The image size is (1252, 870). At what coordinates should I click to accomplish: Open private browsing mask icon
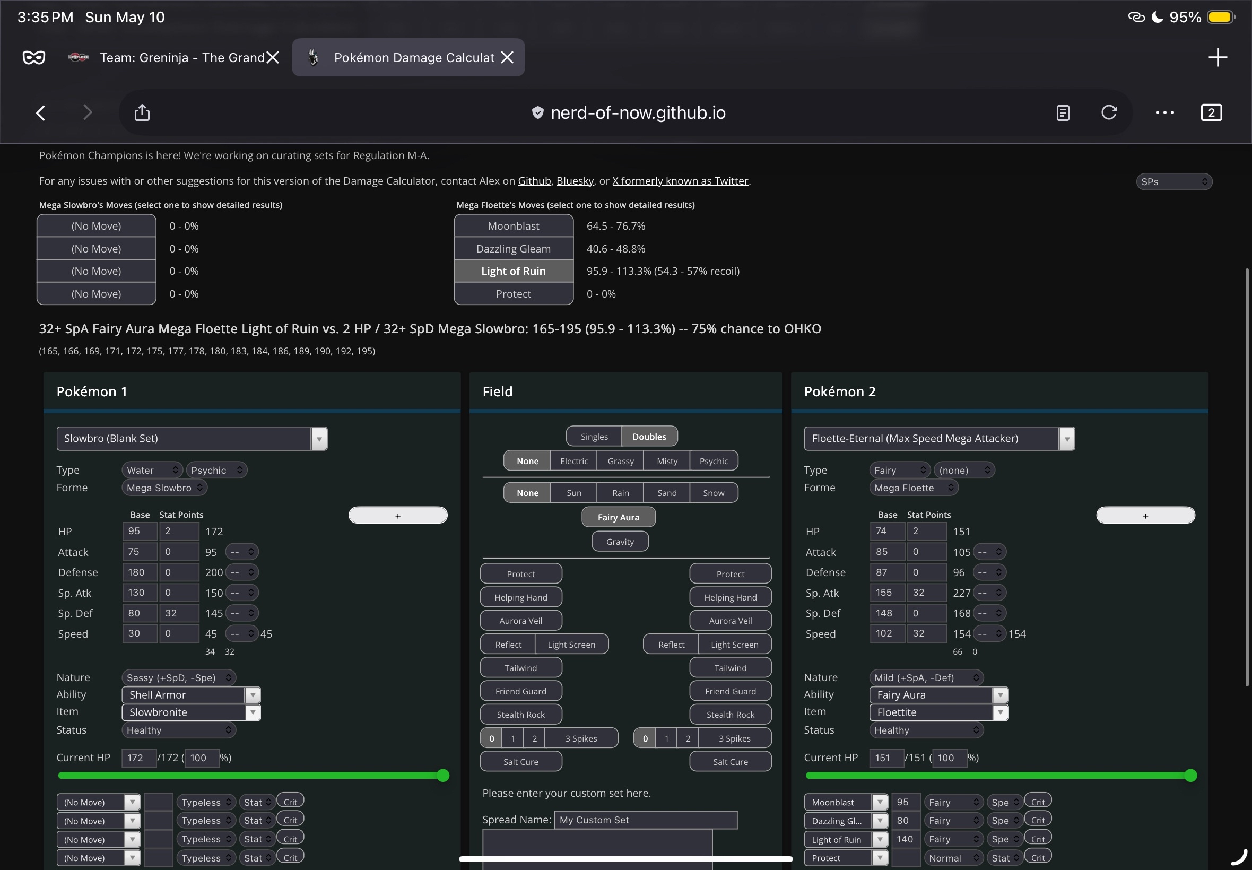coord(34,57)
